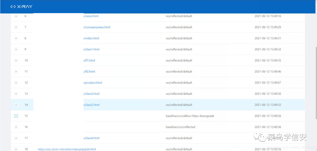This screenshot has width=317, height=151.
Task: Expand row 15 cors downgrade entry
Action: (x=16, y=116)
